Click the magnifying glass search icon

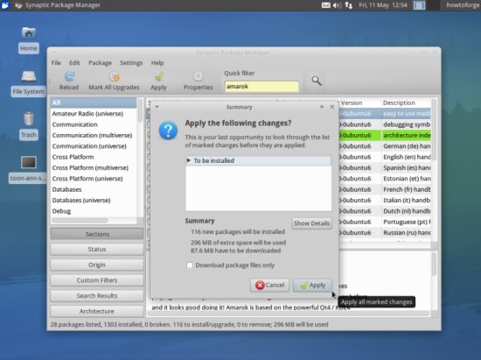coord(317,81)
